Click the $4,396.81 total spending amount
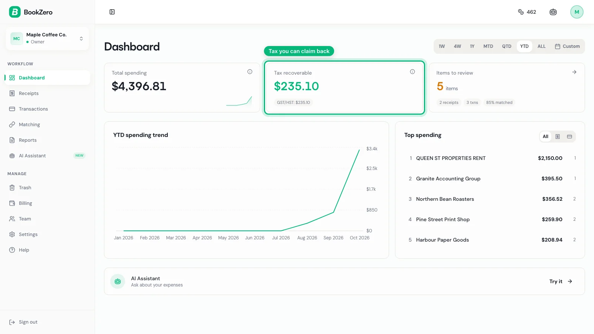Image resolution: width=594 pixels, height=334 pixels. 139,86
